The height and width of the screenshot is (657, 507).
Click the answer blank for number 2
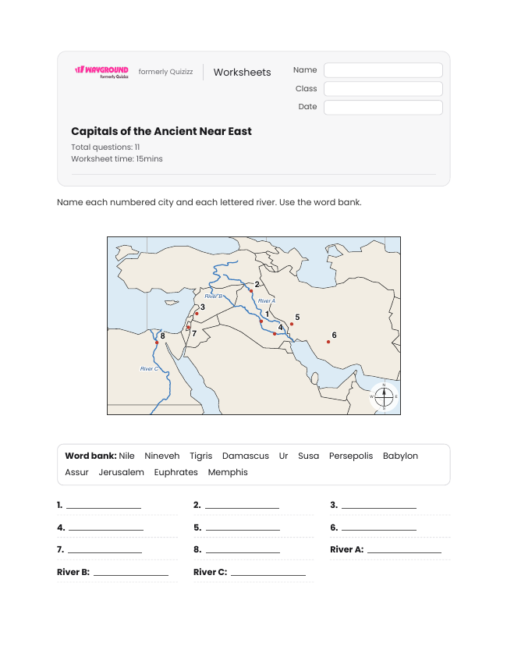point(242,505)
